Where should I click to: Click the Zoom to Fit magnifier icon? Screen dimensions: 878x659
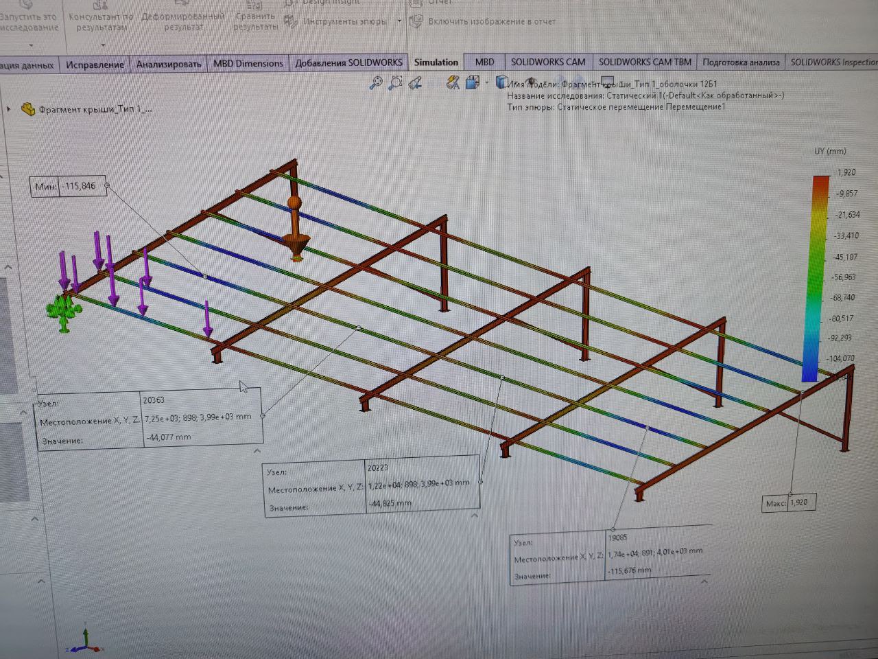(375, 83)
